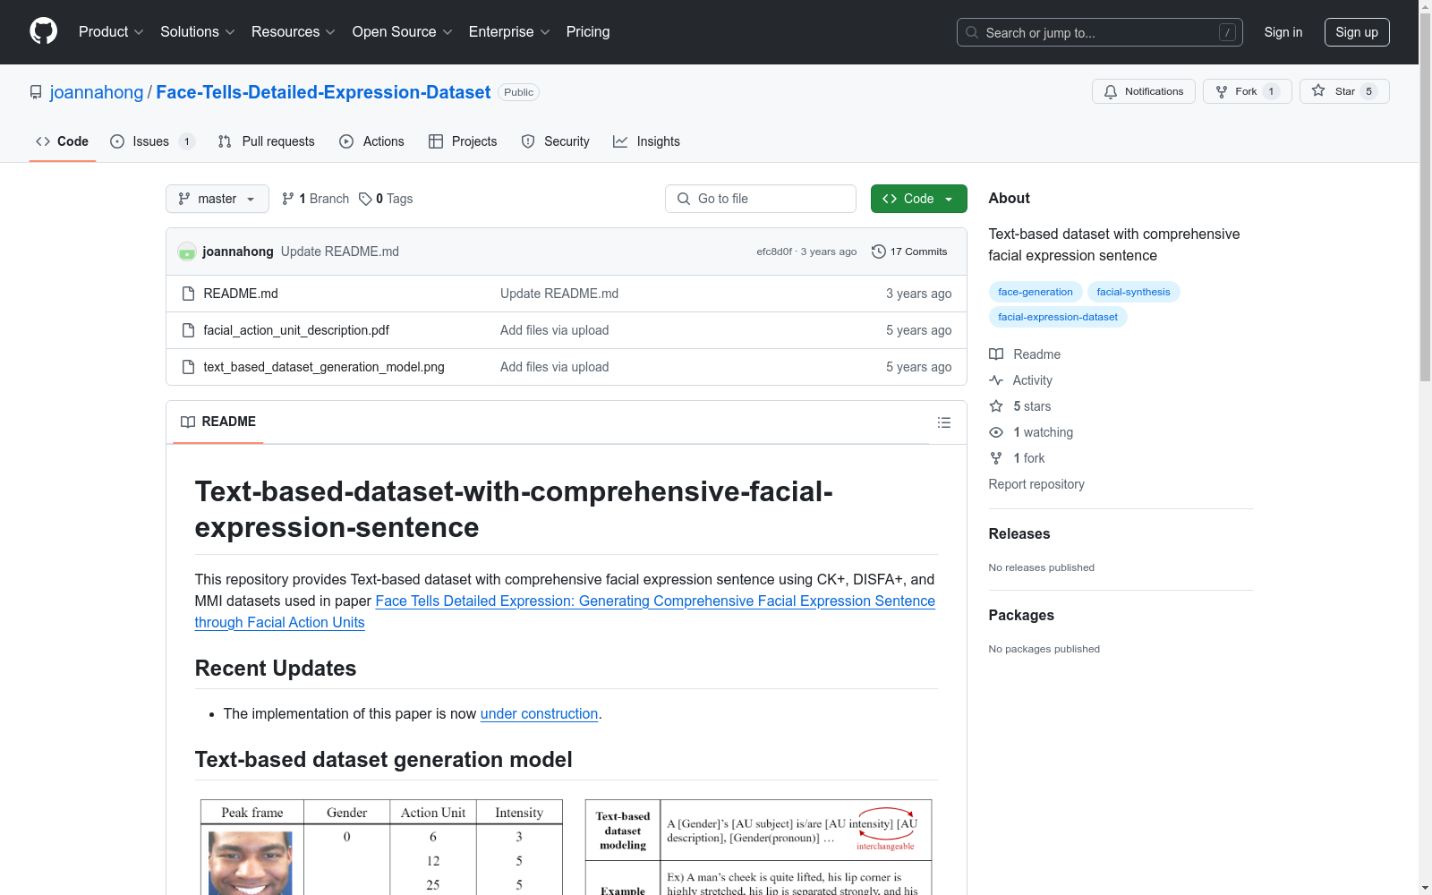Screen dimensions: 1432x895
Task: Click the tag icon next to Tags
Action: click(365, 199)
